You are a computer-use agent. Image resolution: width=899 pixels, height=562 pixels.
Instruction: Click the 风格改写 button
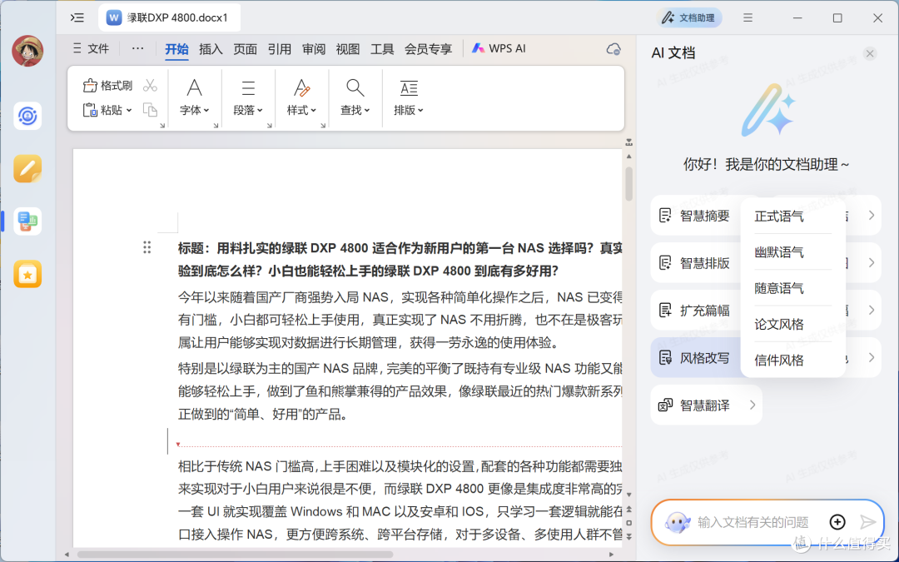tap(695, 358)
